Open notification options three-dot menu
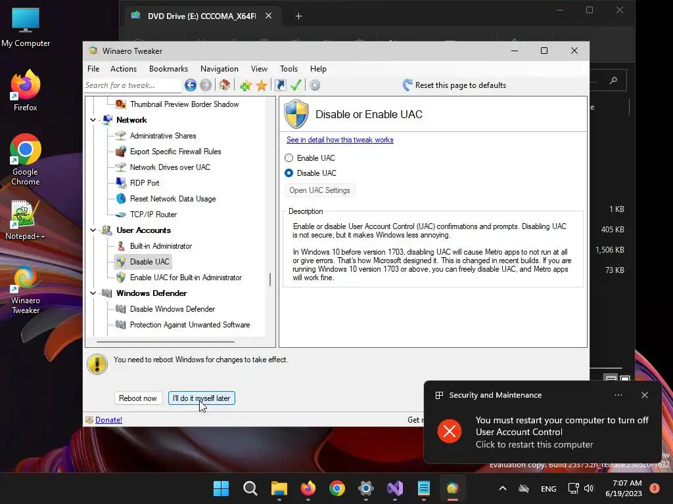673x504 pixels. (x=618, y=395)
